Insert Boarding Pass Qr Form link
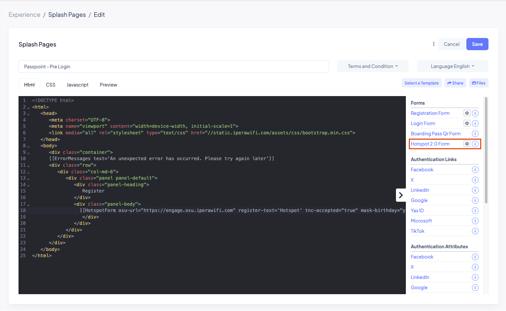Image resolution: width=506 pixels, height=311 pixels. click(x=436, y=134)
